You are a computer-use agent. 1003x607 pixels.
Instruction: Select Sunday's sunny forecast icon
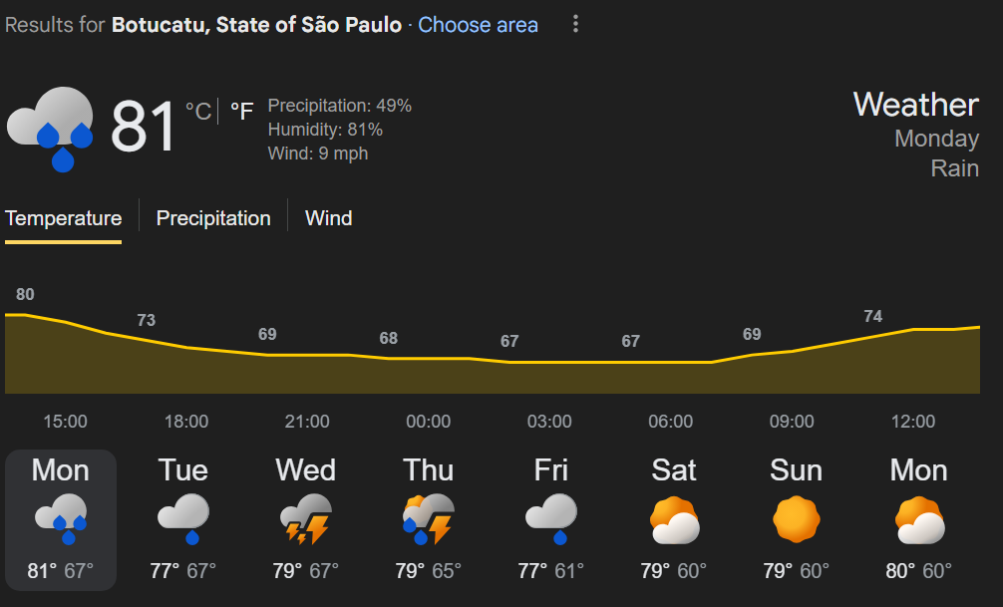click(x=796, y=519)
